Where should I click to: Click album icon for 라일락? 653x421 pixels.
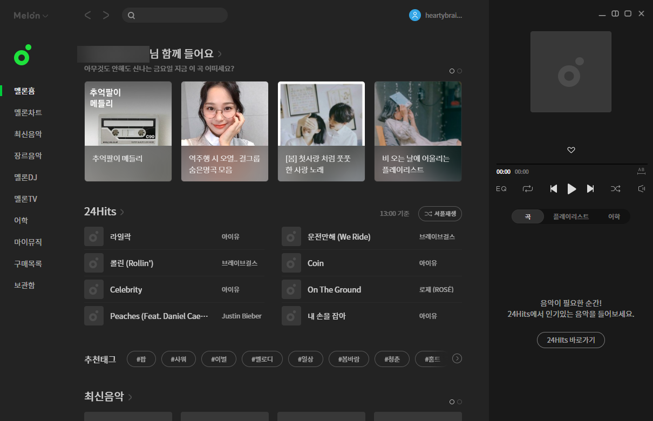point(94,236)
